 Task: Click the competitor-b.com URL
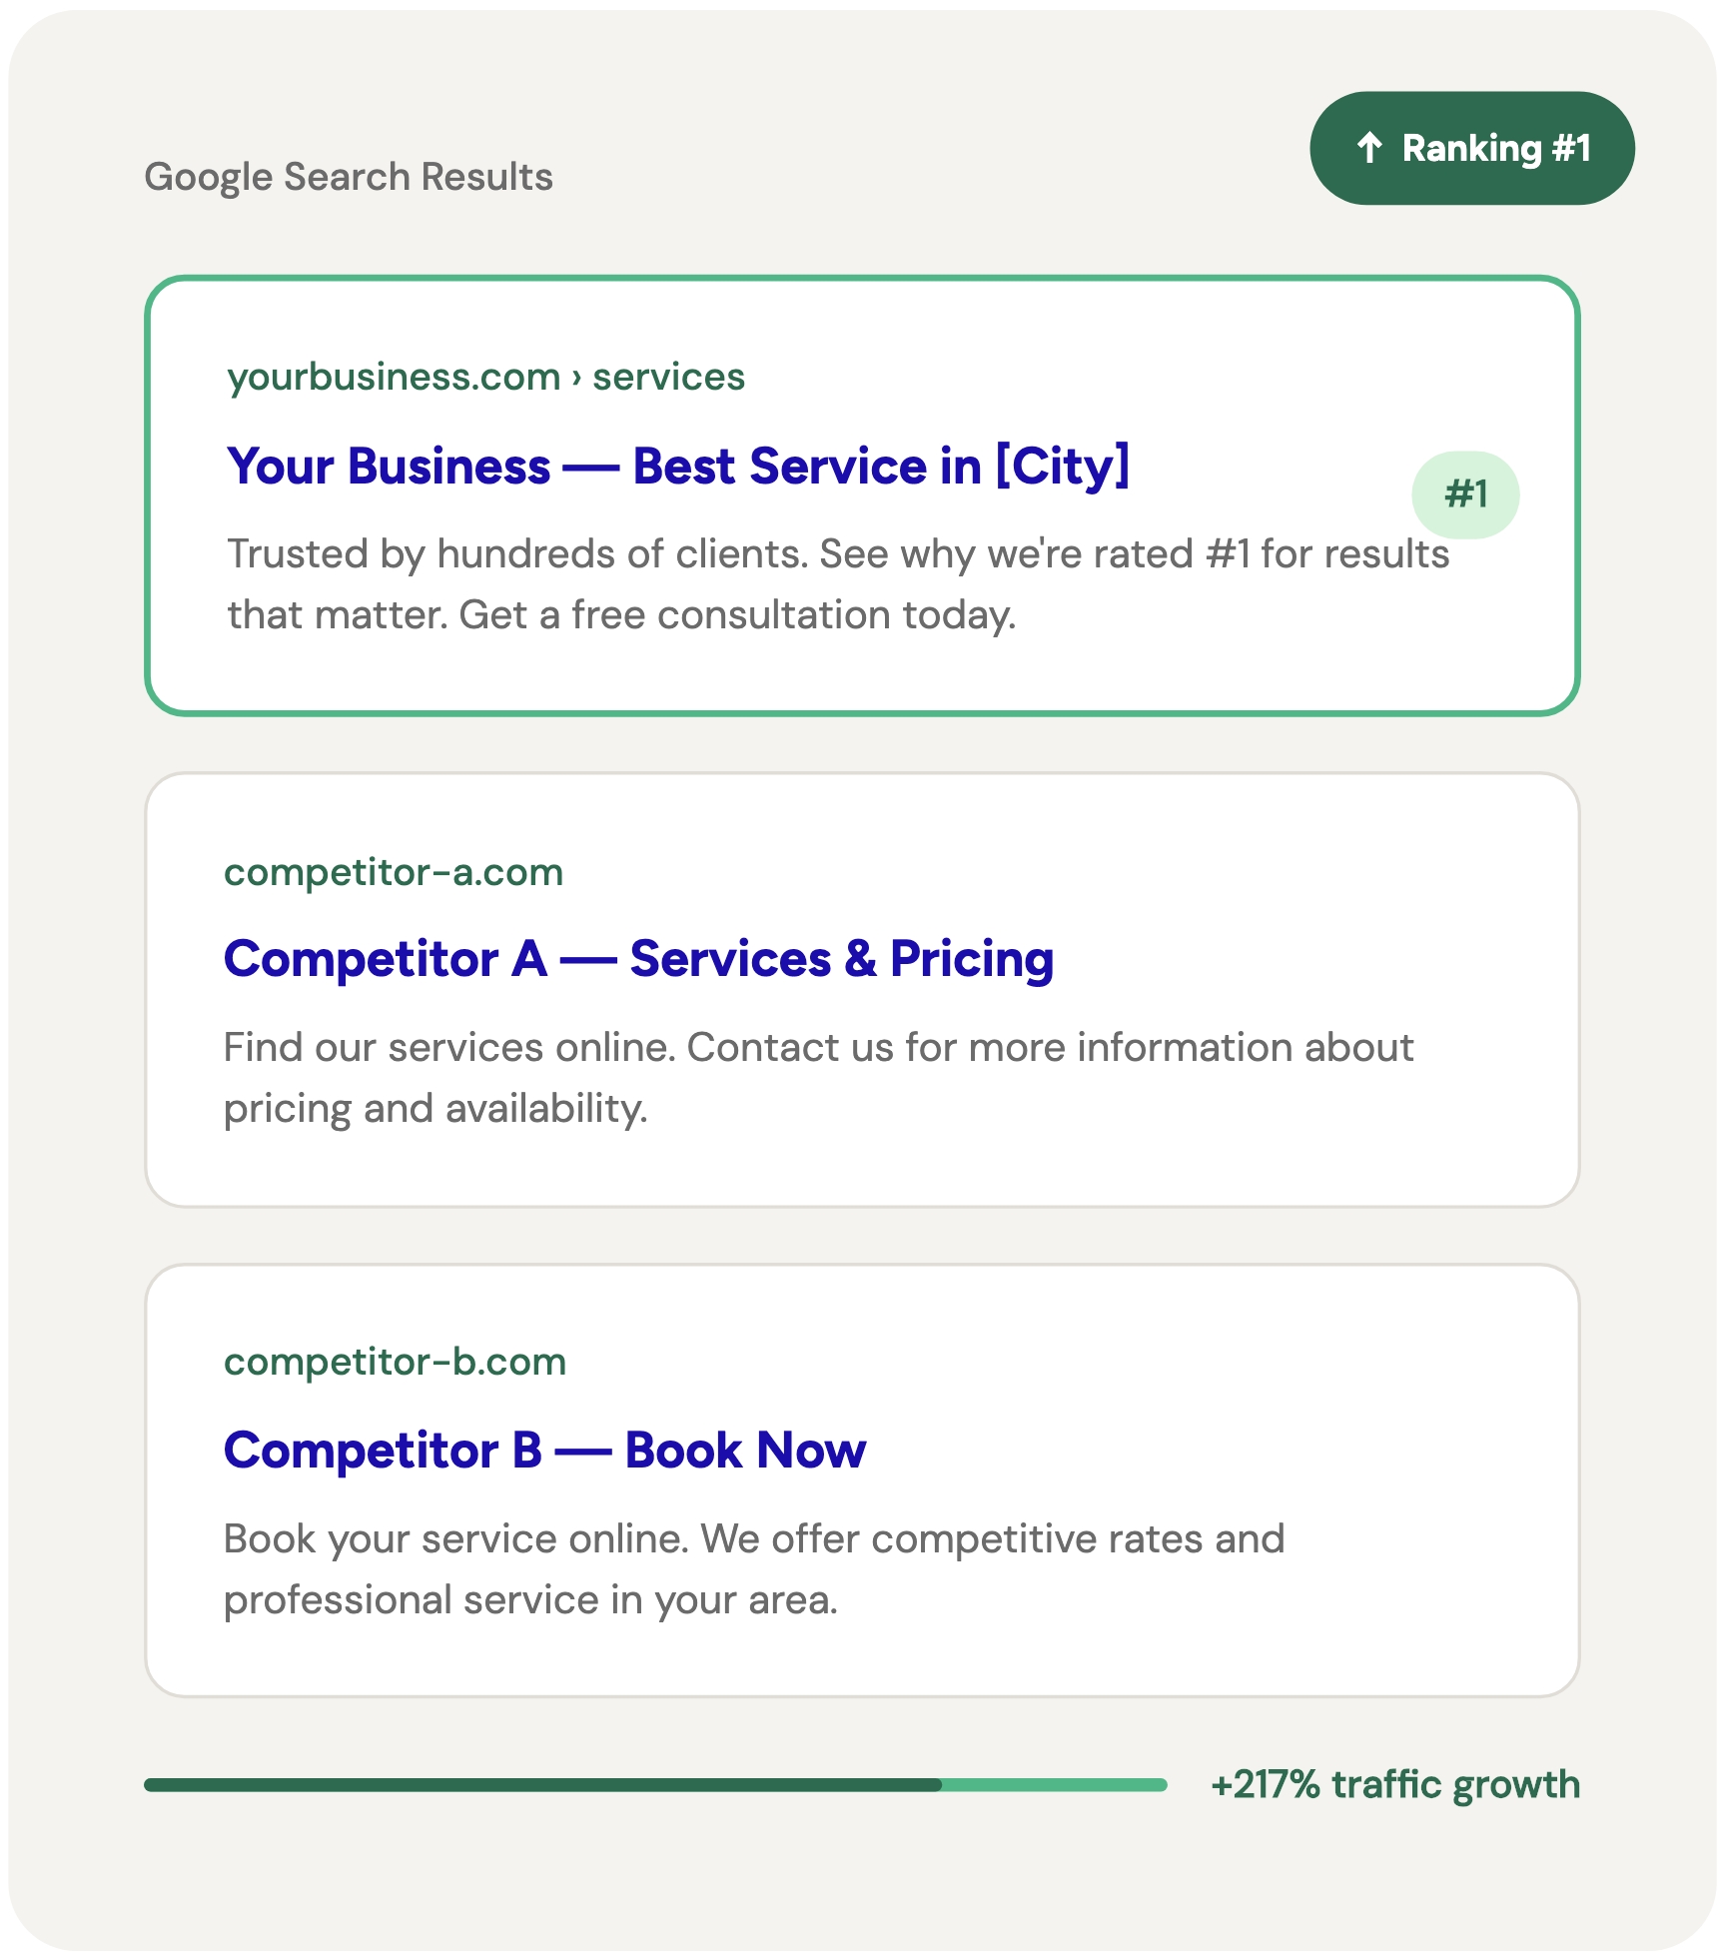point(395,1362)
